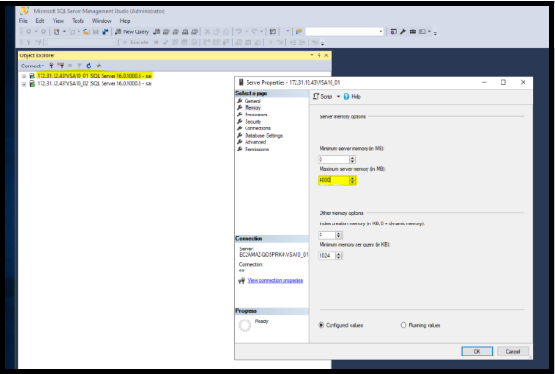This screenshot has width=555, height=374.
Task: Click the View connection properties link
Action: coord(275,280)
